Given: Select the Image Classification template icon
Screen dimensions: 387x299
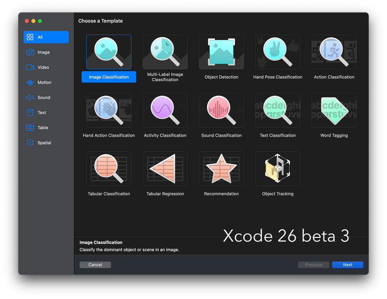Looking at the screenshot, I should pyautogui.click(x=109, y=52).
